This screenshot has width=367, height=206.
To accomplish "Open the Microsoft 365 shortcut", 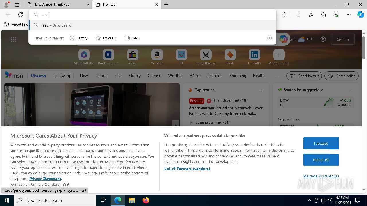I will click(x=84, y=57).
